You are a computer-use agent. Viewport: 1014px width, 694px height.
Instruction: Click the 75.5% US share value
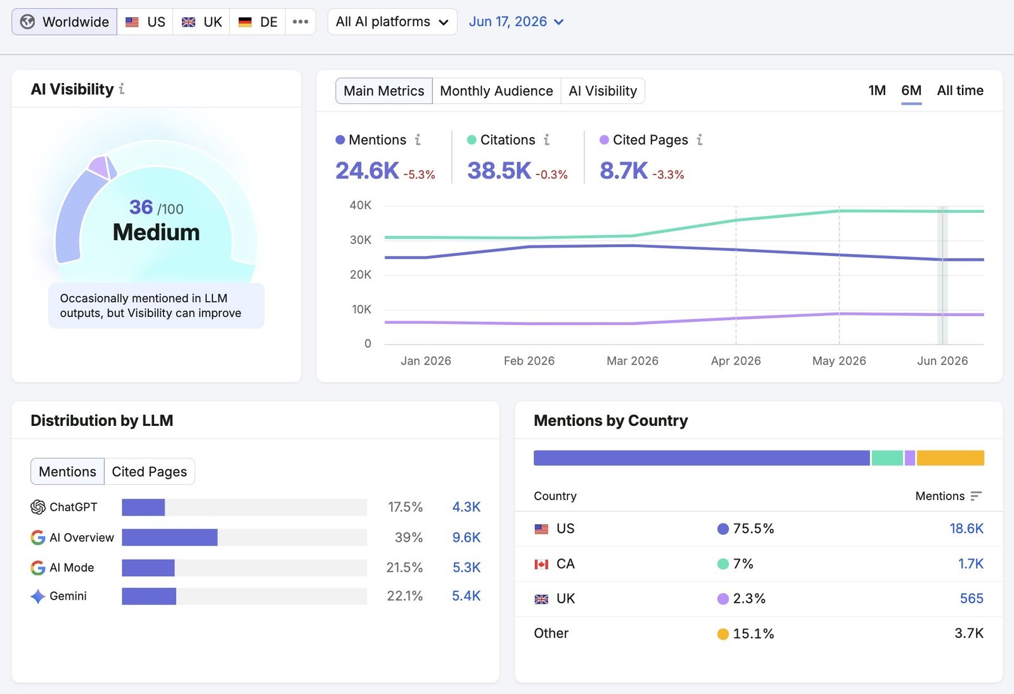[754, 529]
